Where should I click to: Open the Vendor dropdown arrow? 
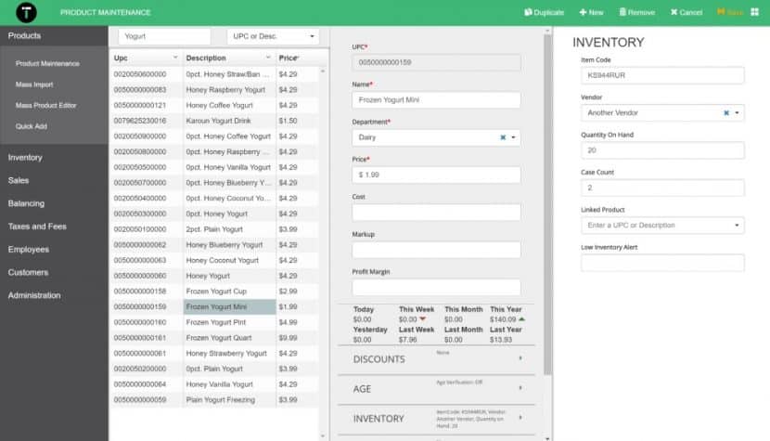click(738, 113)
